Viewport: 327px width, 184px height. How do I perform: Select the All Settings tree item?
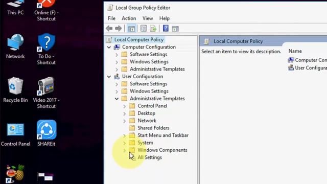[150, 157]
